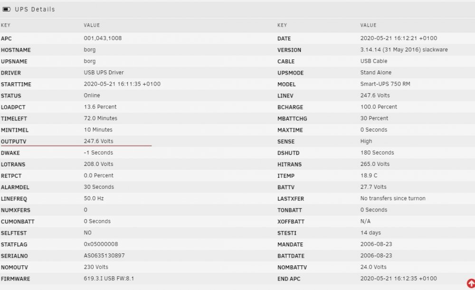475x290 pixels.
Task: Click the SERIALNO value AS0635130897
Action: [104, 256]
